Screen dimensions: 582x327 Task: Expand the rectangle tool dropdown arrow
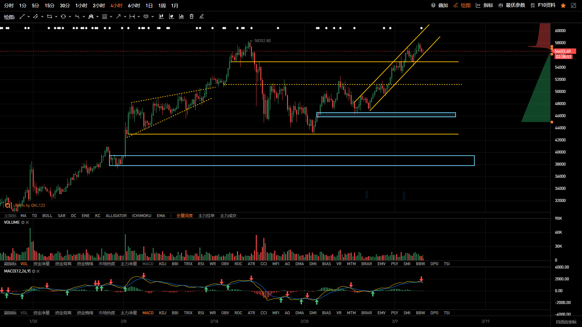56,17
